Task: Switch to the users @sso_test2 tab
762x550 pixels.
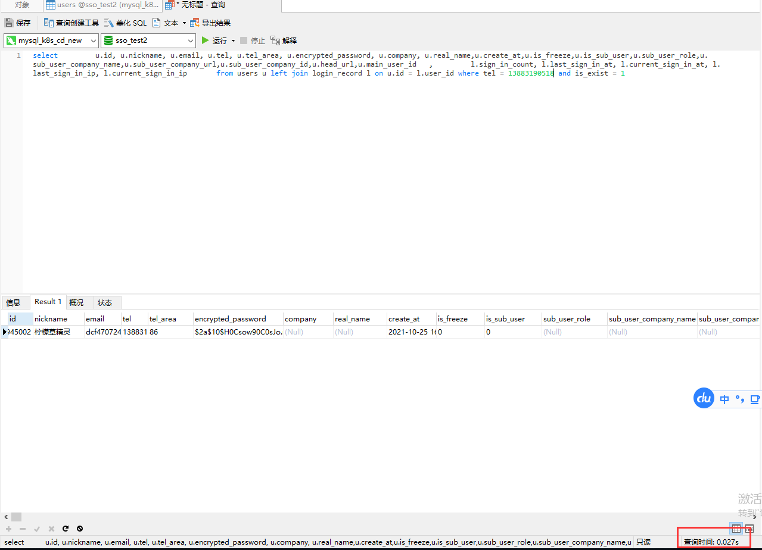Action: [x=102, y=5]
